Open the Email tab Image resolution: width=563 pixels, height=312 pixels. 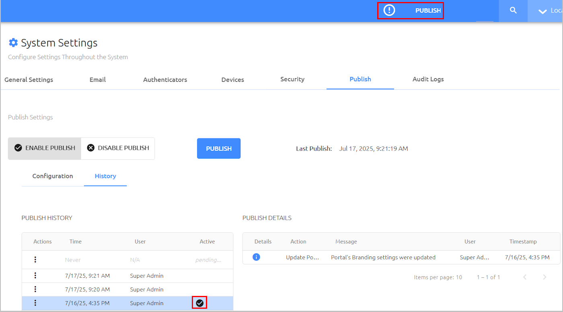(98, 80)
